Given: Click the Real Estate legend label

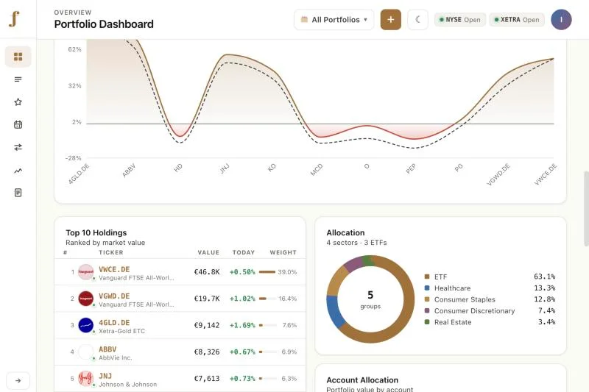Looking at the screenshot, I should pyautogui.click(x=453, y=322).
